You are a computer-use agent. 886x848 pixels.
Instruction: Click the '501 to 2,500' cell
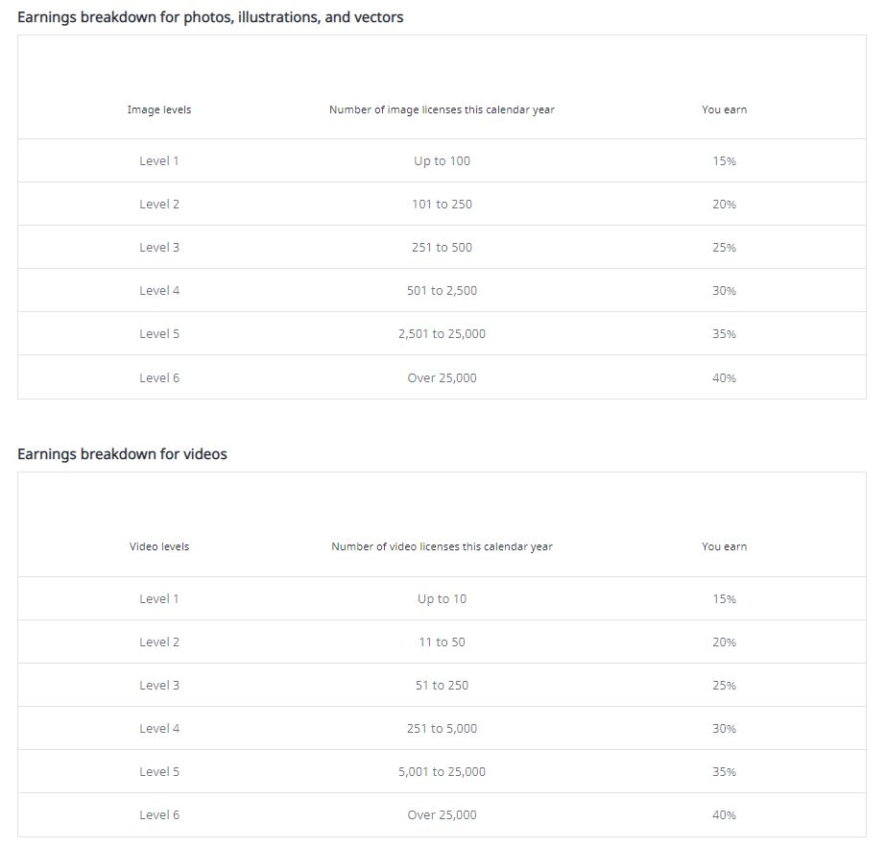442,291
